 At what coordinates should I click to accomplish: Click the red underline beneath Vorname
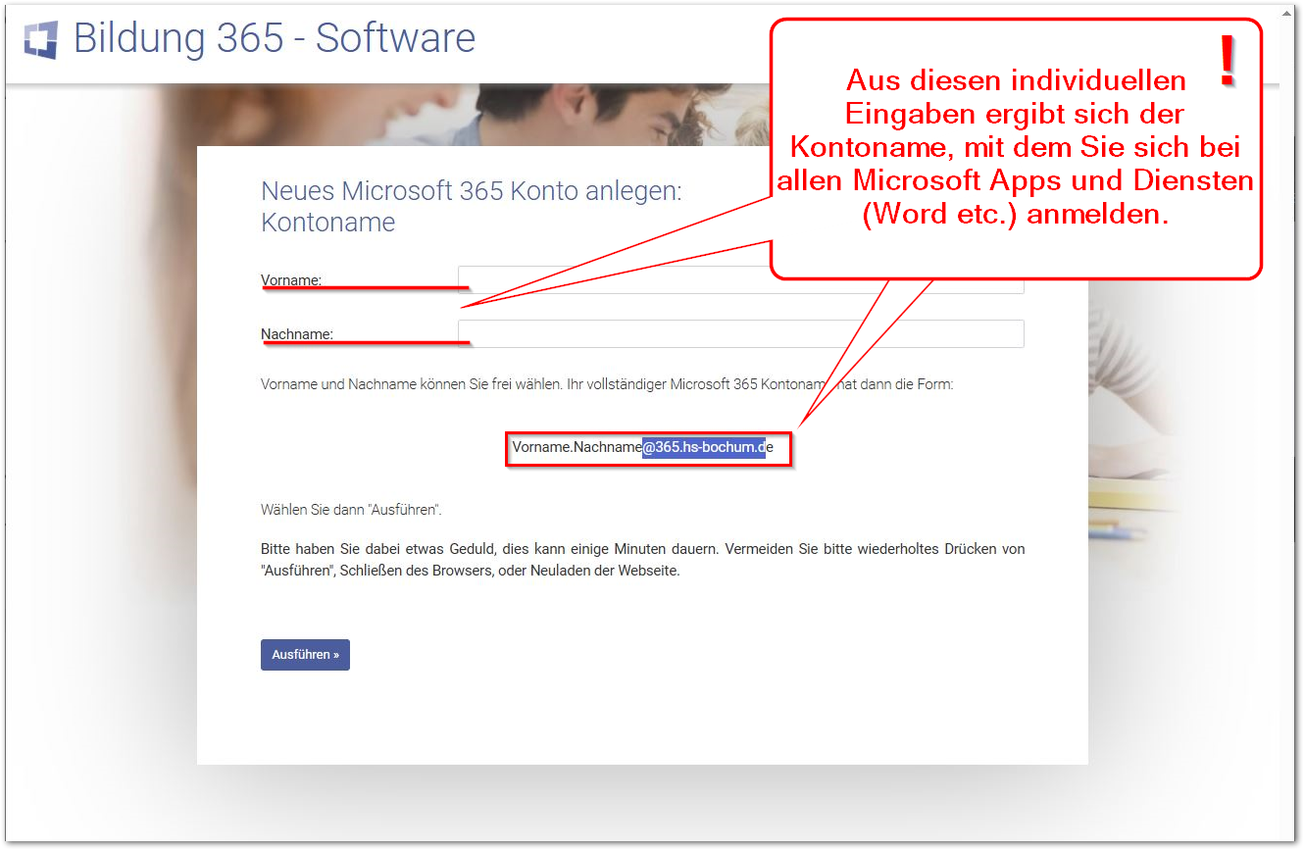pos(365,289)
